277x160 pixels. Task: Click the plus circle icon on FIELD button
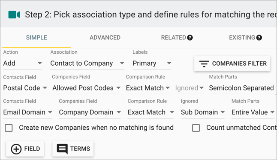16,149
